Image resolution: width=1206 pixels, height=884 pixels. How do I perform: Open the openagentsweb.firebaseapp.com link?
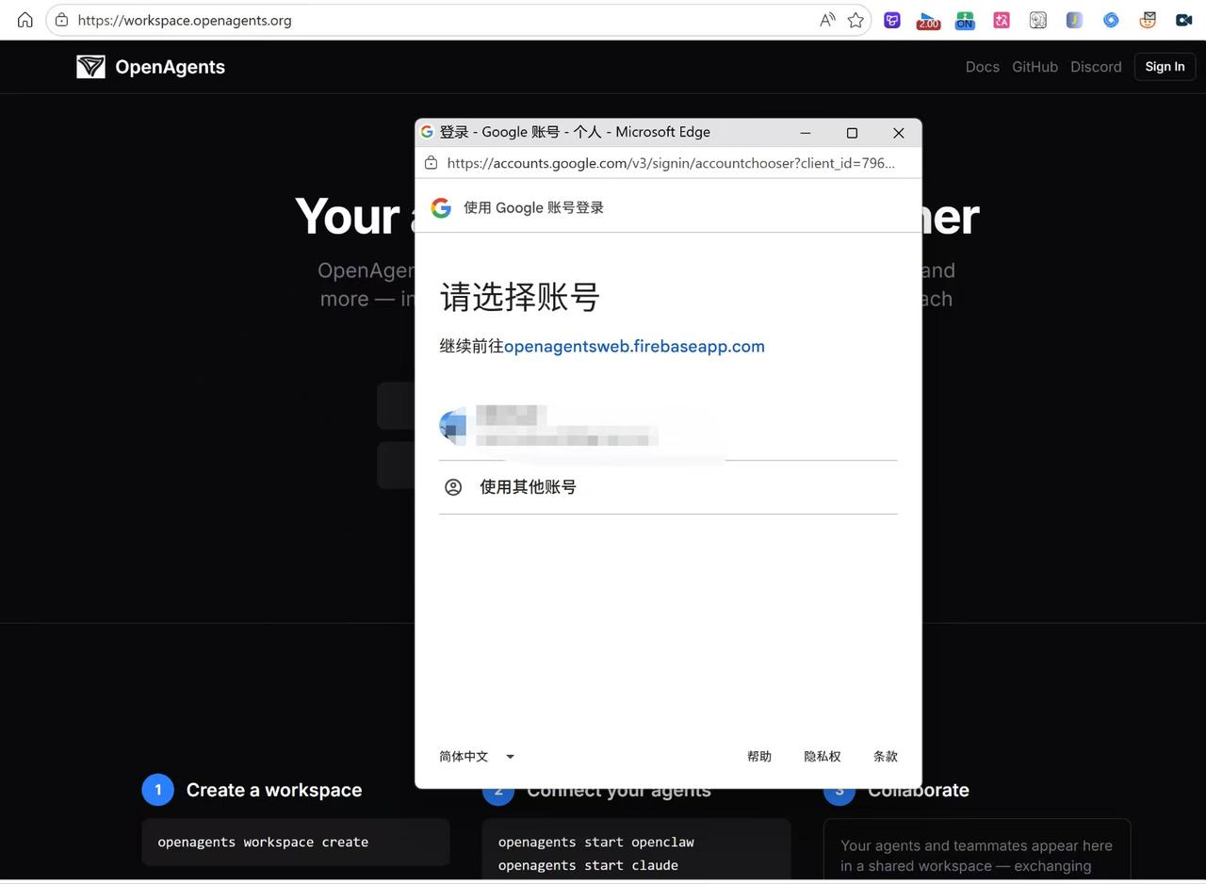[x=634, y=346]
